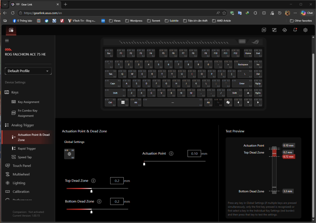This screenshot has width=316, height=223.
Task: Open the Macro (M) icon in the header
Action: (264, 30)
